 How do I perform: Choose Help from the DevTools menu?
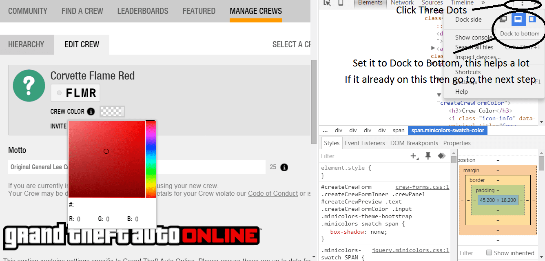tap(461, 92)
